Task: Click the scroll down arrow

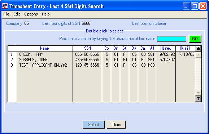Action: [x=198, y=93]
